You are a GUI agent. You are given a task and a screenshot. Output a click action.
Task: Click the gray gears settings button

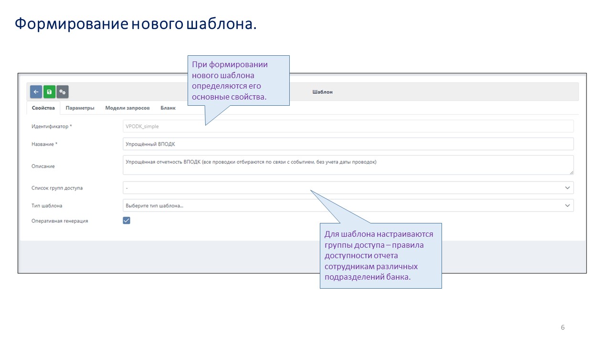(x=63, y=92)
